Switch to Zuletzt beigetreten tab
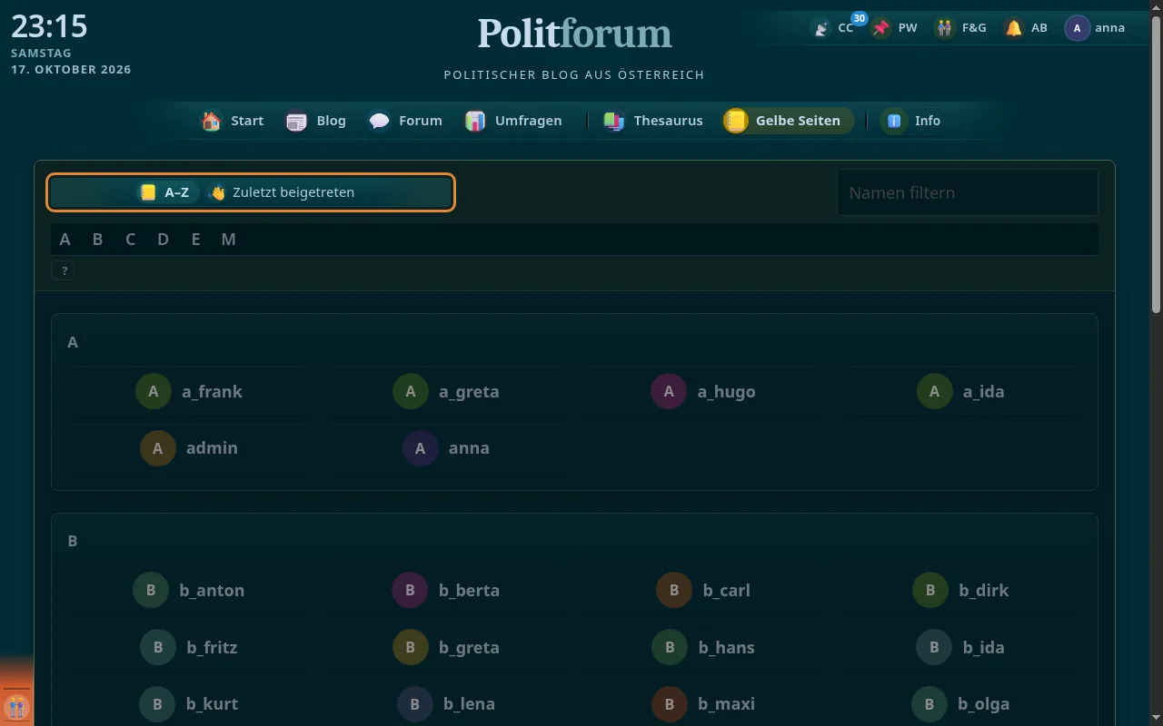The image size is (1163, 726). [283, 192]
